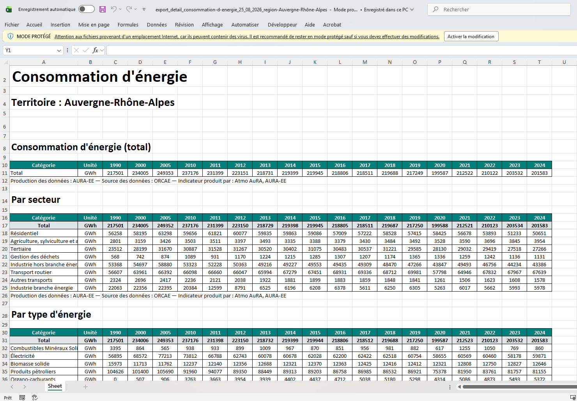This screenshot has width=577, height=401.
Task: Add a new sheet with the plus icon
Action: tap(85, 387)
